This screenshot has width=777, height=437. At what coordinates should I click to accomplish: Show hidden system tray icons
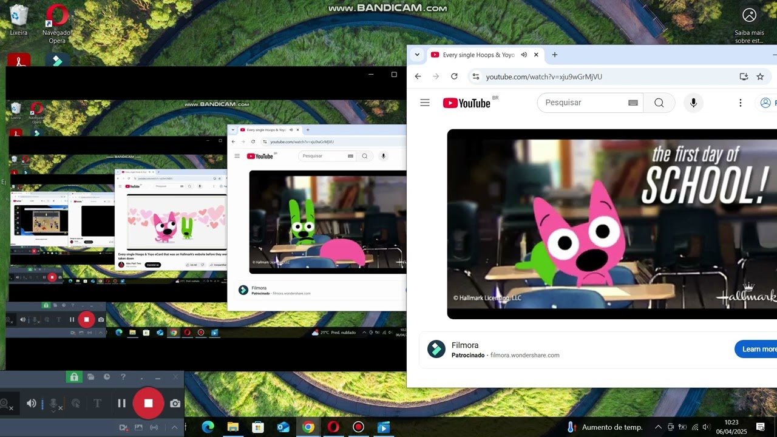click(658, 427)
